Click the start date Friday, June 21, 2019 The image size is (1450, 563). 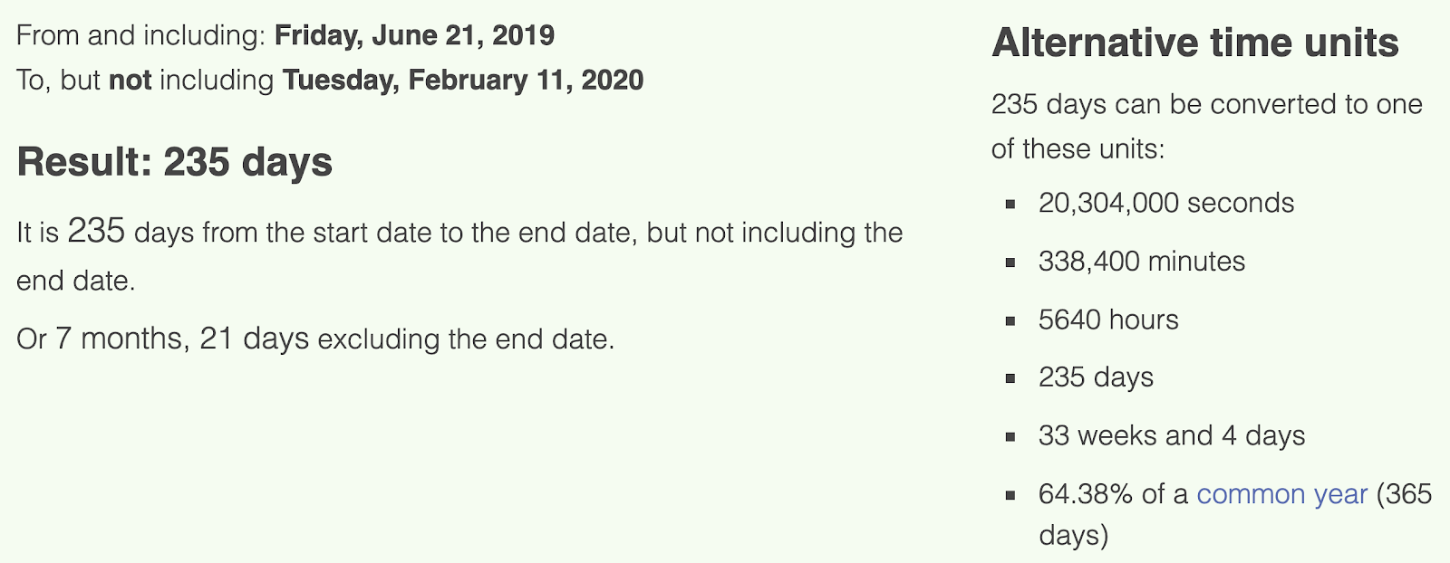coord(414,35)
